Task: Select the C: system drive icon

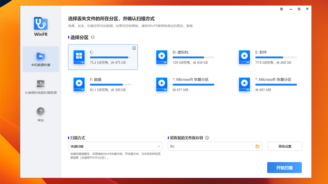Action: coord(79,57)
